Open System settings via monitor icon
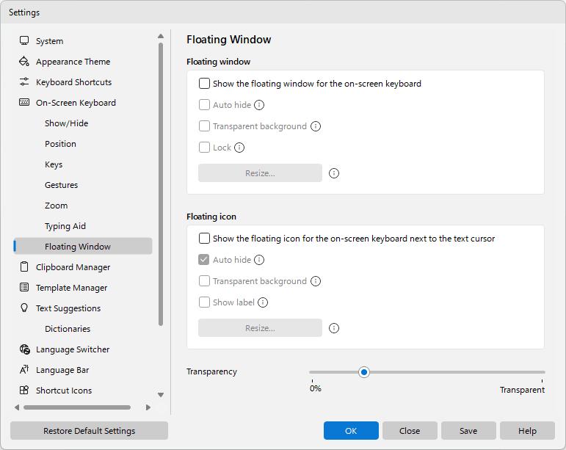 pyautogui.click(x=24, y=41)
